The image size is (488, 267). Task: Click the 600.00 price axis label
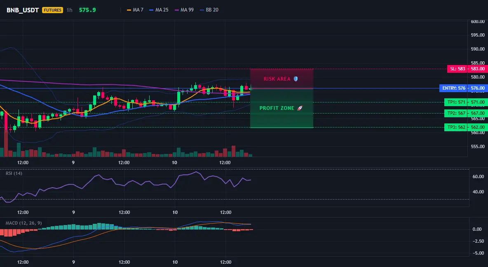coord(478,21)
